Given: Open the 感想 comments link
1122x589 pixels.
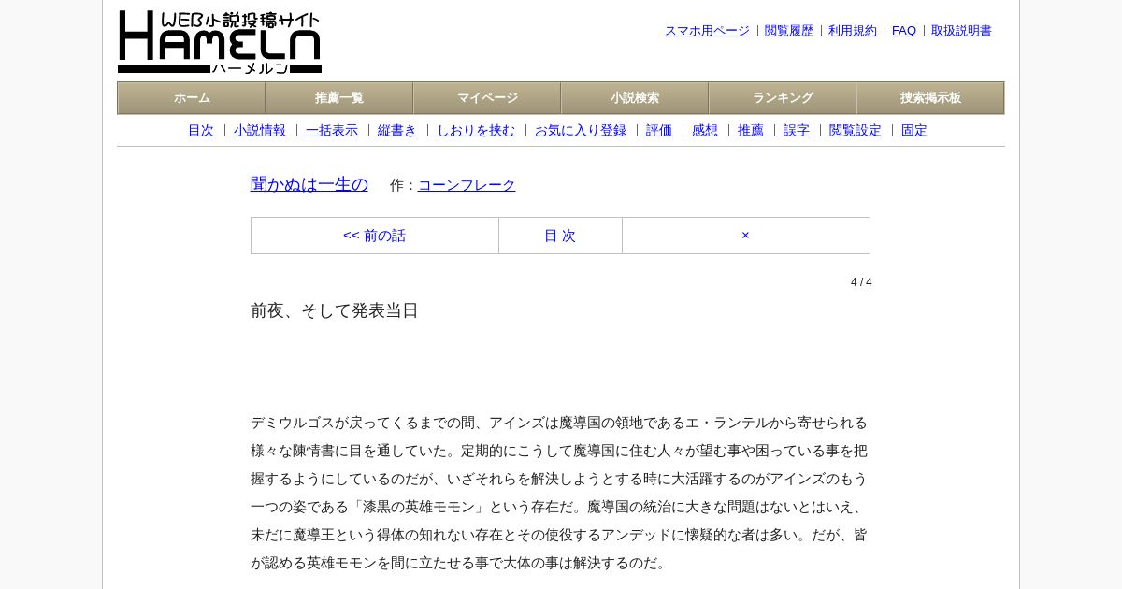Looking at the screenshot, I should 705,131.
